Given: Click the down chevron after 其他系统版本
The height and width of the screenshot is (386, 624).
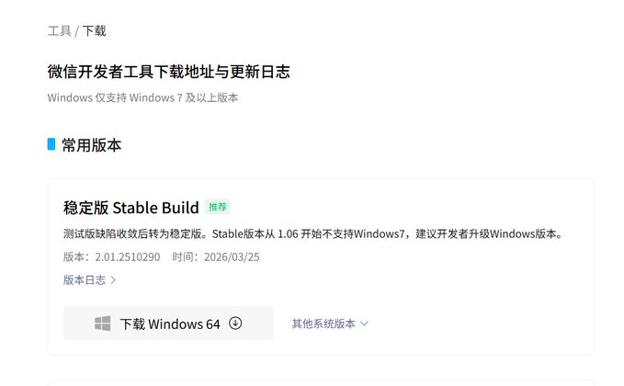Looking at the screenshot, I should coord(364,324).
